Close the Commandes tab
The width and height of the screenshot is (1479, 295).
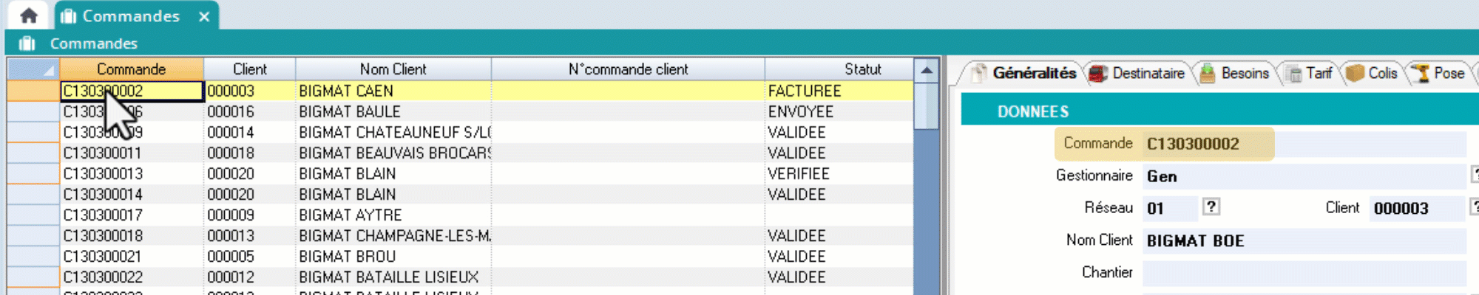204,16
